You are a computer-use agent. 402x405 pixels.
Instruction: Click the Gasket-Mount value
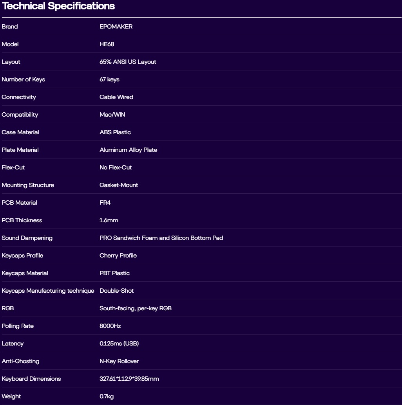tap(119, 185)
